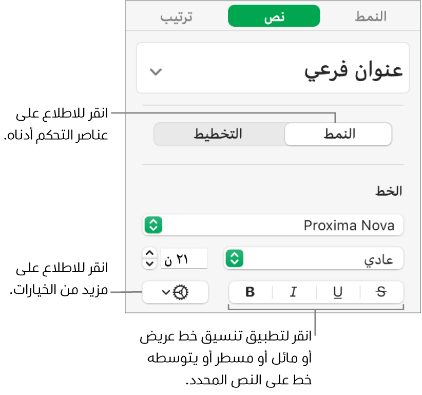The image size is (422, 395).
Task: Open the عادي font weight dropdown
Action: (x=313, y=258)
